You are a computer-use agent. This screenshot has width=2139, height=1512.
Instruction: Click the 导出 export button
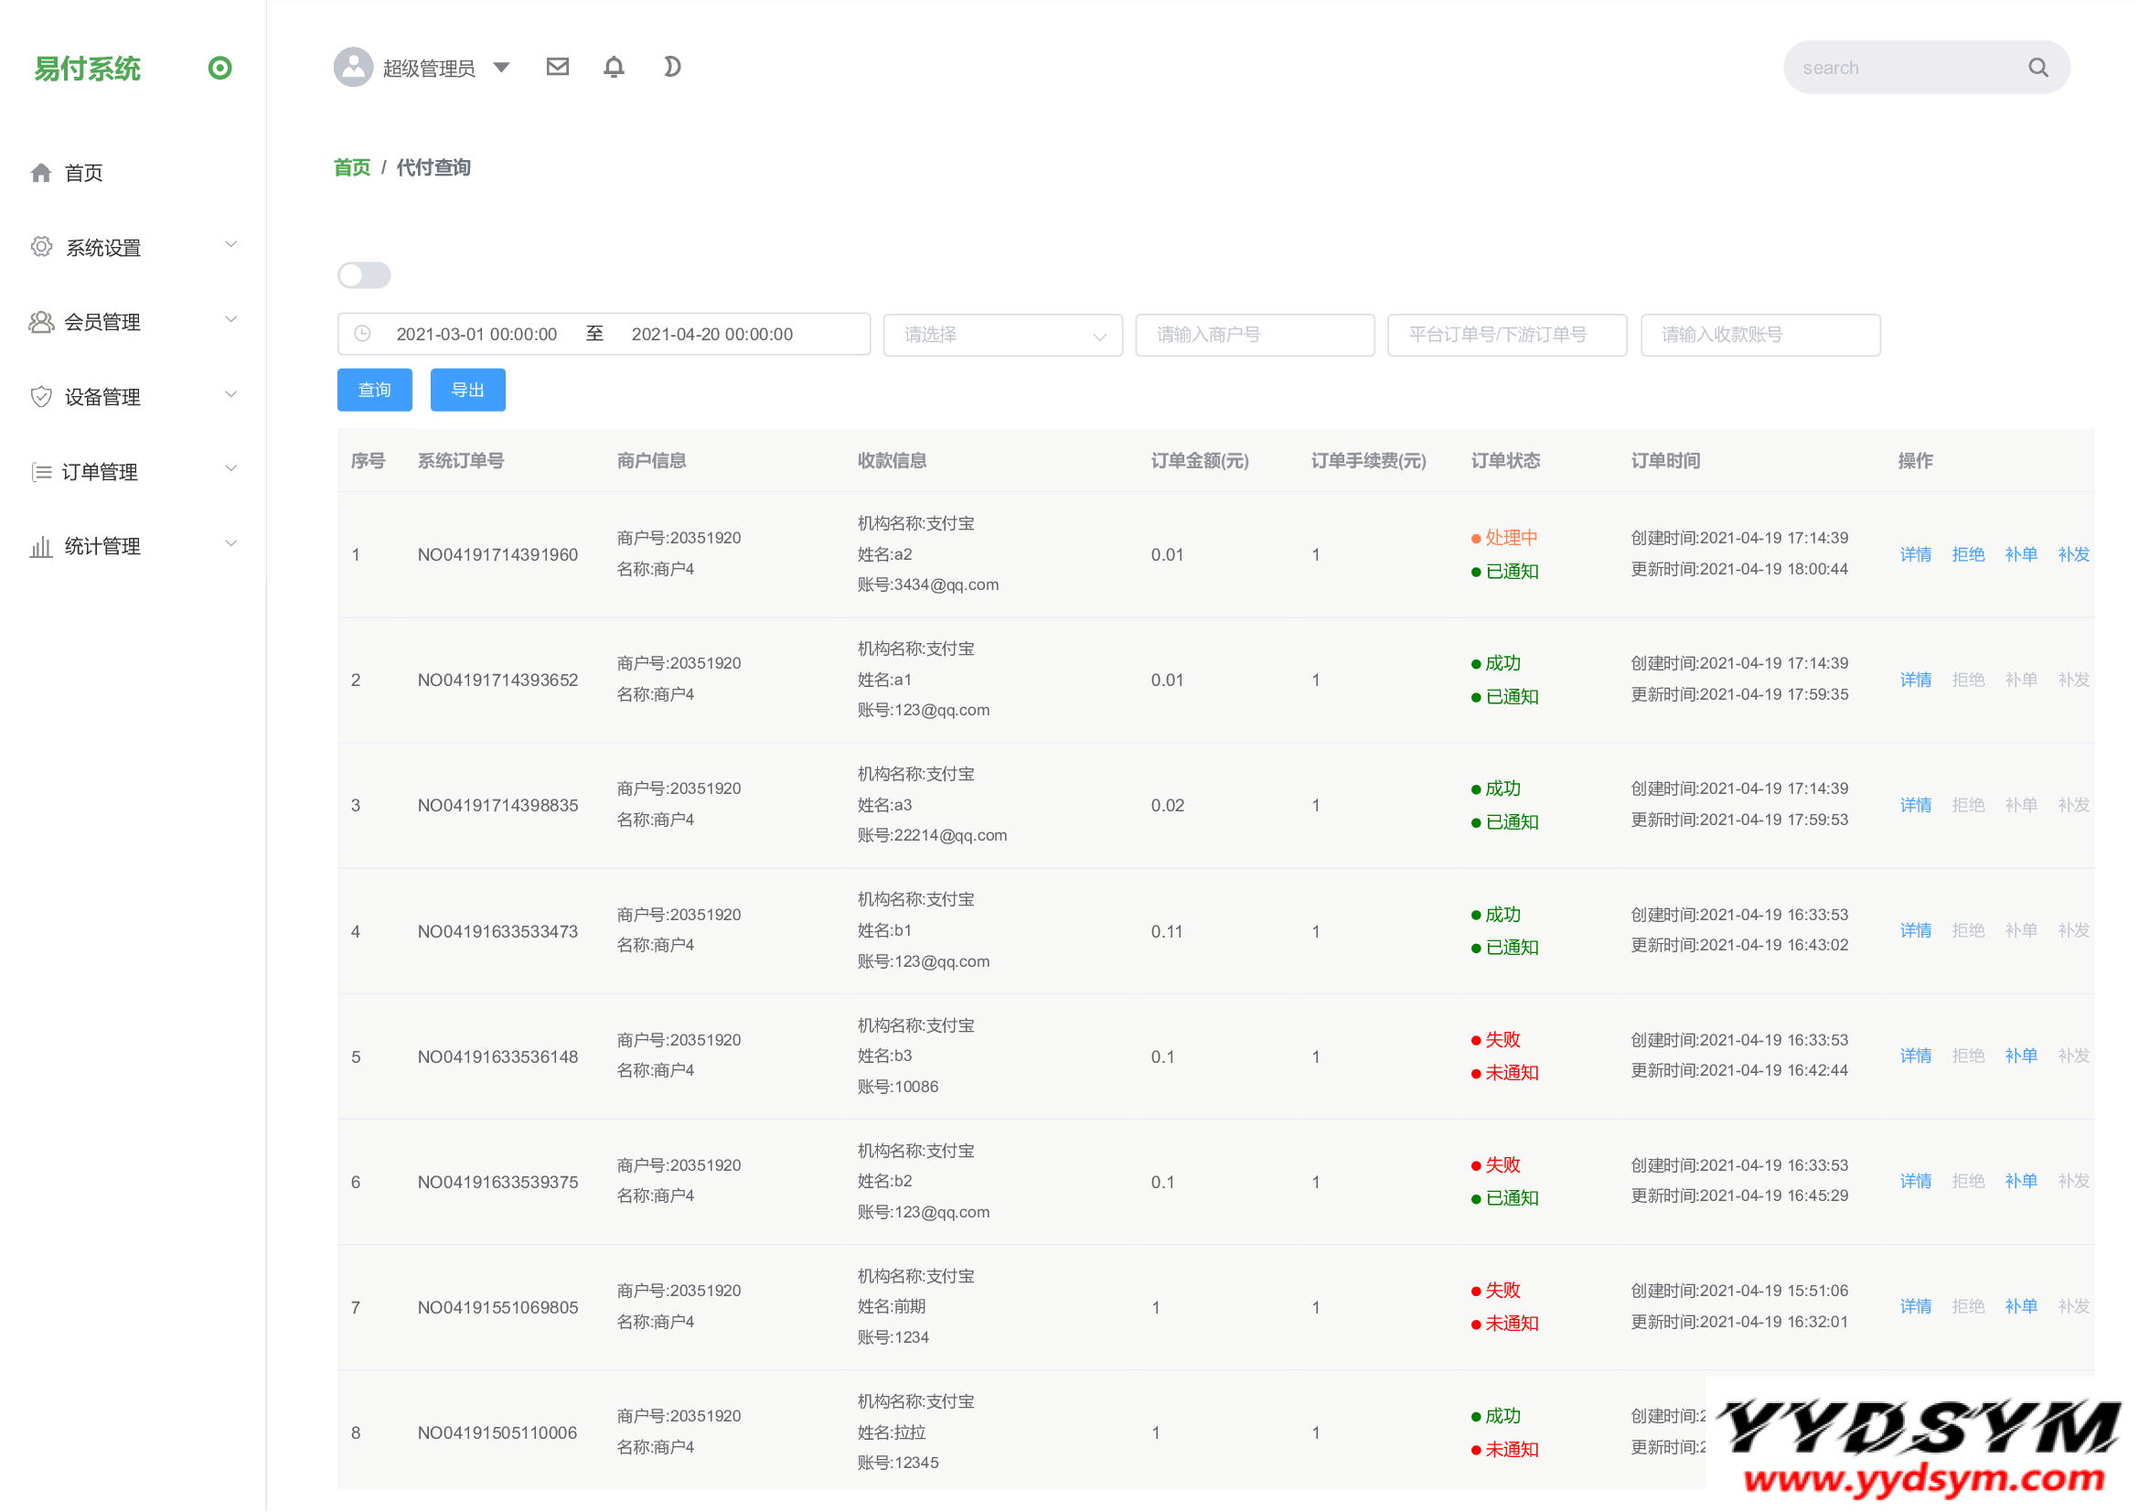[467, 390]
